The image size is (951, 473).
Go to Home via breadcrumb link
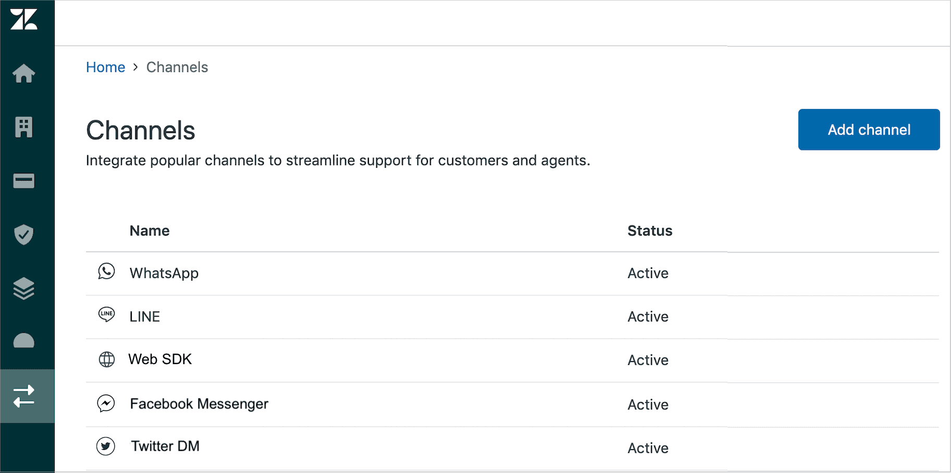105,67
